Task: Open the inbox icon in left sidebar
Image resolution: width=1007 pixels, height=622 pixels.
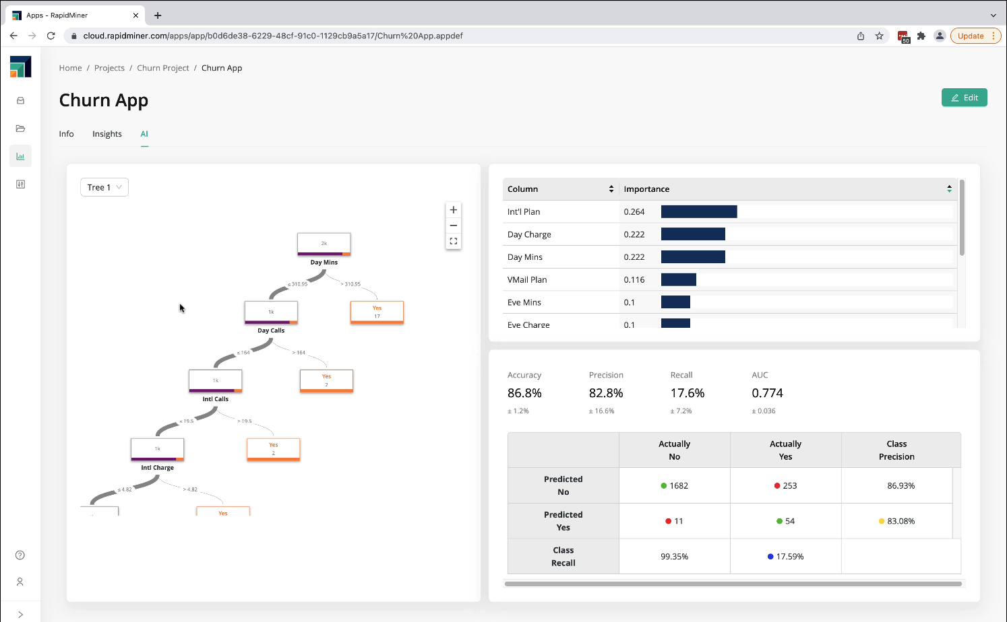Action: click(21, 100)
